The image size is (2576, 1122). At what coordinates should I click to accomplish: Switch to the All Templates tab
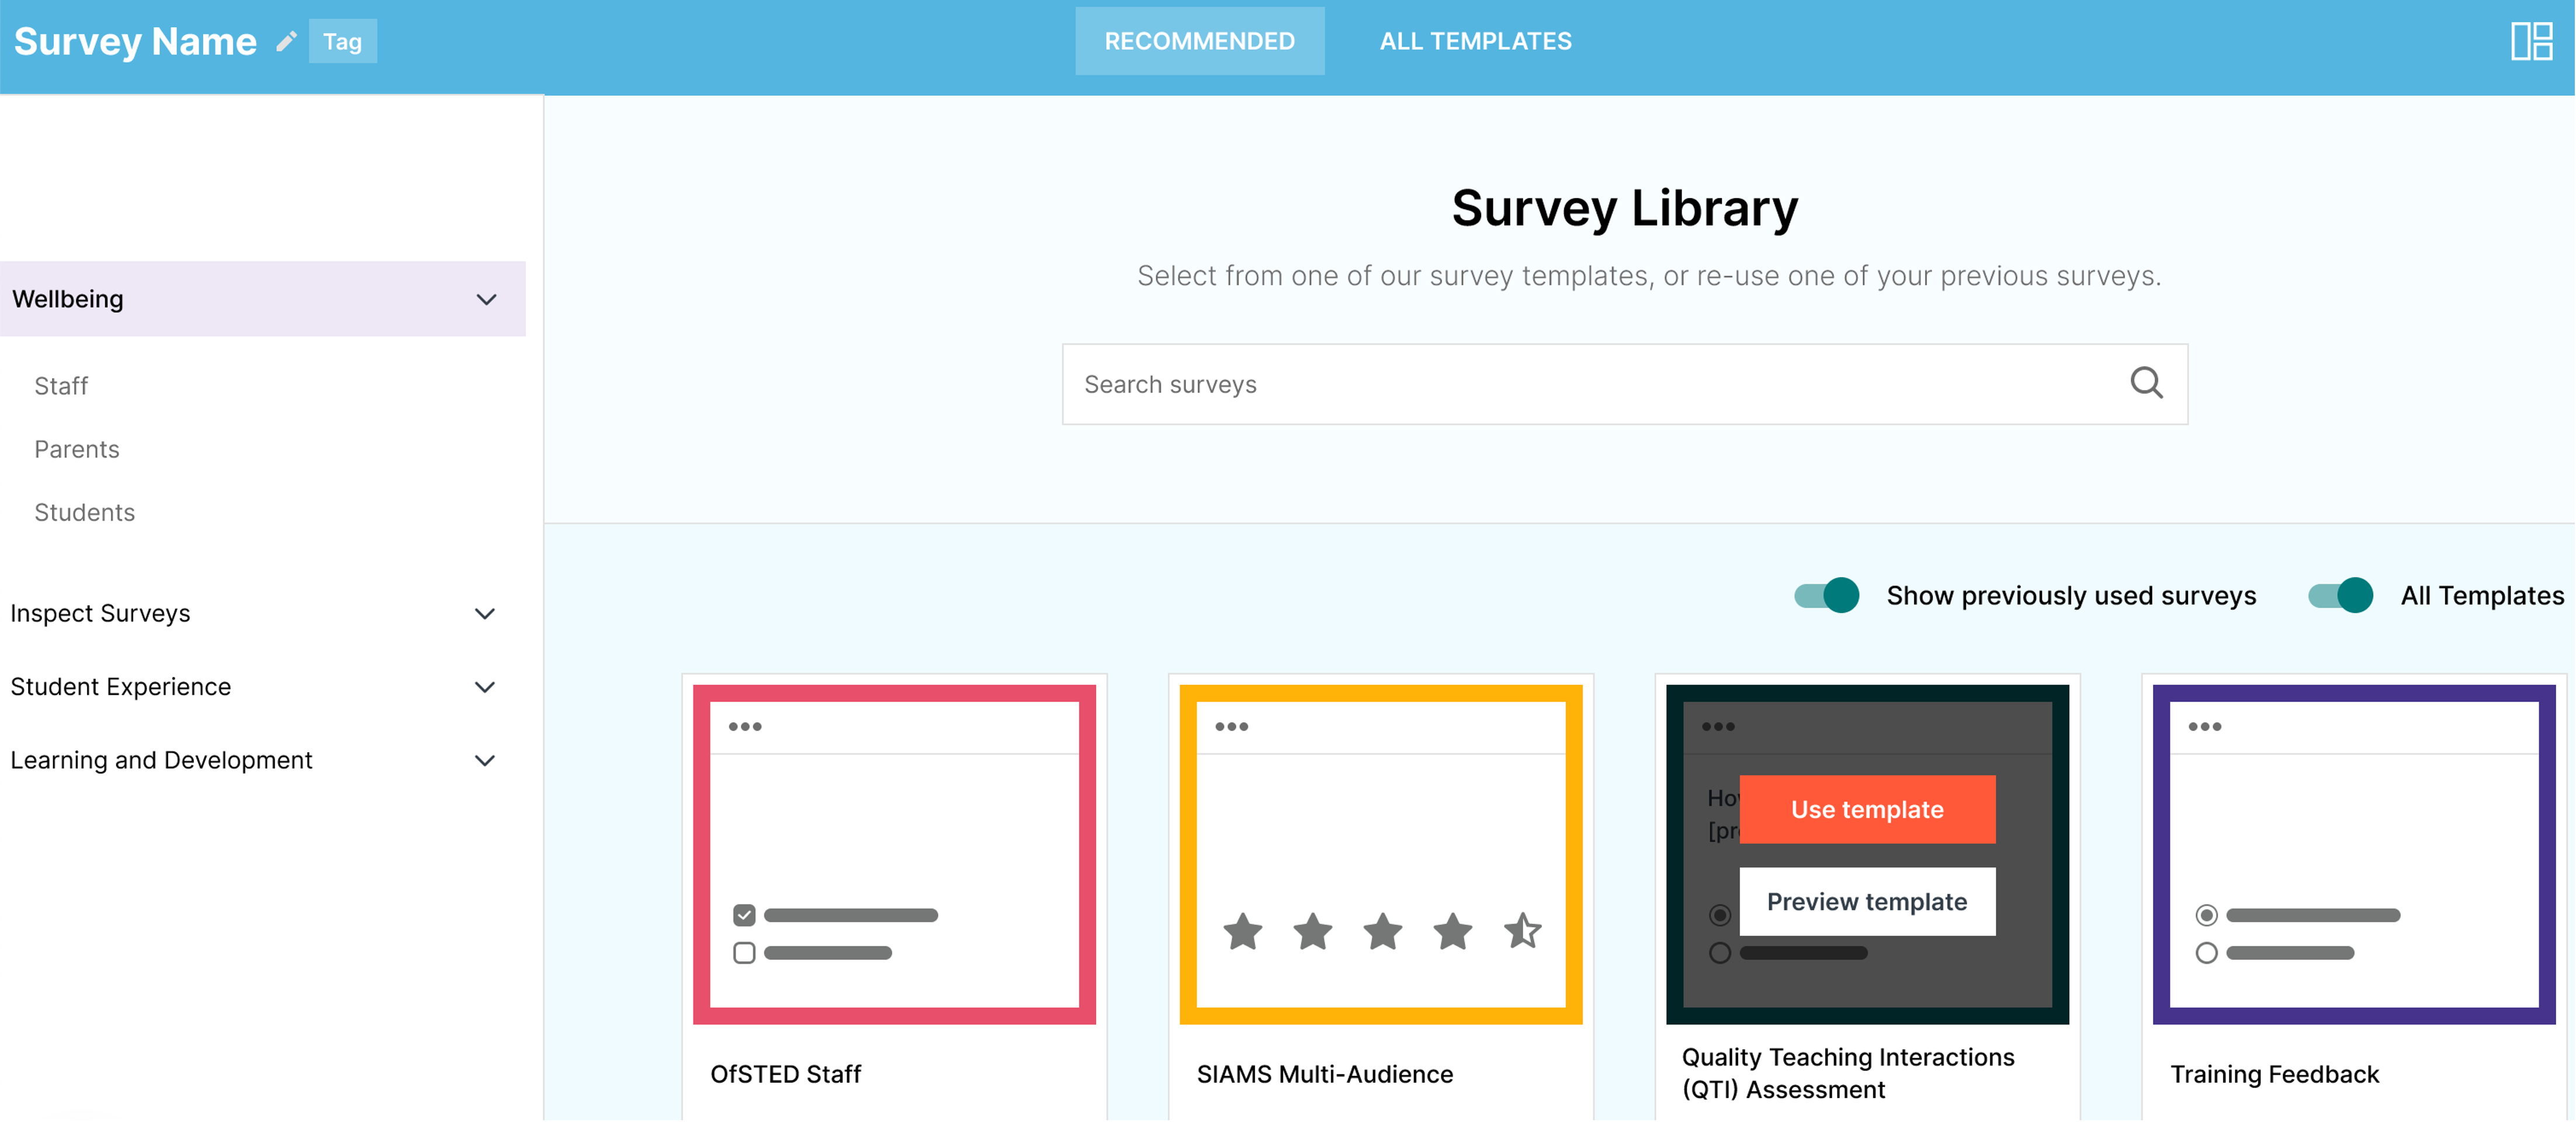click(1475, 41)
